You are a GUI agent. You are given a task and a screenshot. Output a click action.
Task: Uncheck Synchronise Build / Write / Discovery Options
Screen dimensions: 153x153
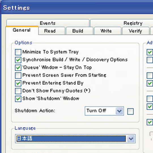point(18,60)
